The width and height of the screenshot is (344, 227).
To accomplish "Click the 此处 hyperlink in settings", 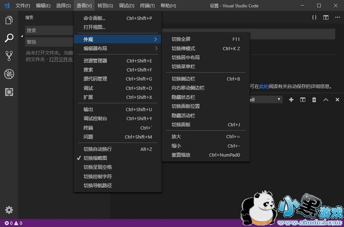I will pos(263,86).
